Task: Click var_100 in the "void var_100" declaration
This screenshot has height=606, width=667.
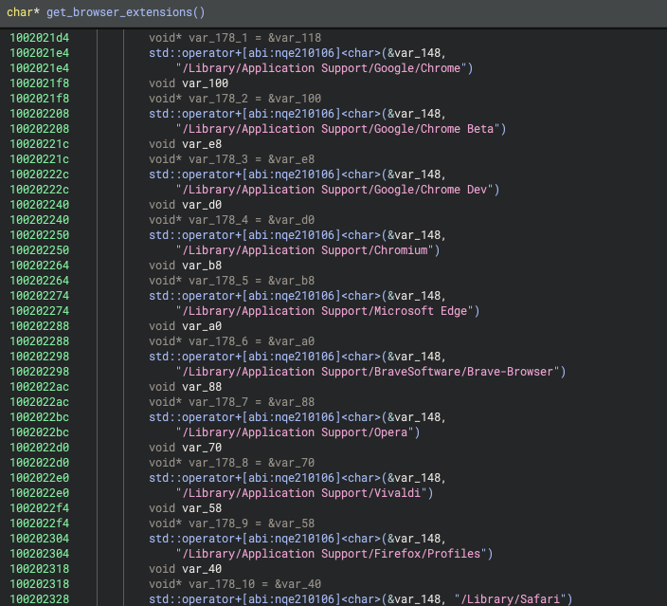Action: tap(205, 83)
